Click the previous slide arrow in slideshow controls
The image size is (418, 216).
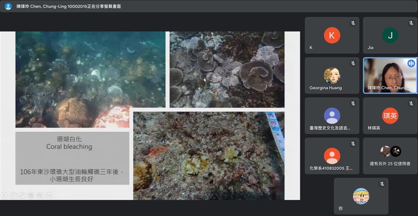(x=4, y=196)
